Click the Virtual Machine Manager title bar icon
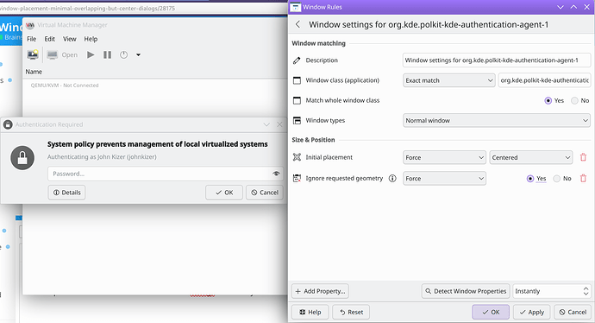Viewport: 595px width, 323px height. click(30, 25)
